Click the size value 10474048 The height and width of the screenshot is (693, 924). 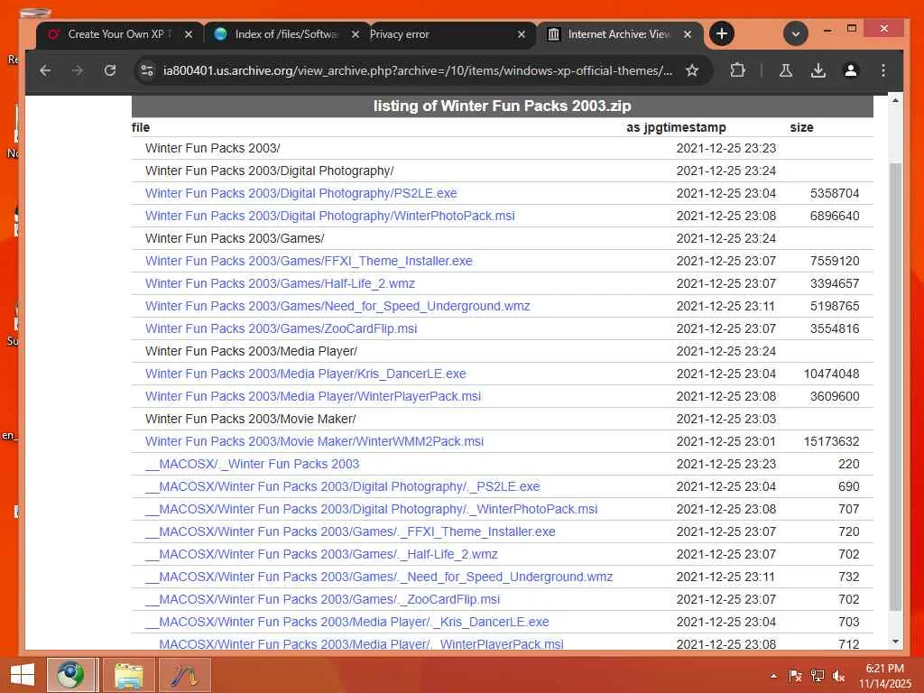coord(831,374)
